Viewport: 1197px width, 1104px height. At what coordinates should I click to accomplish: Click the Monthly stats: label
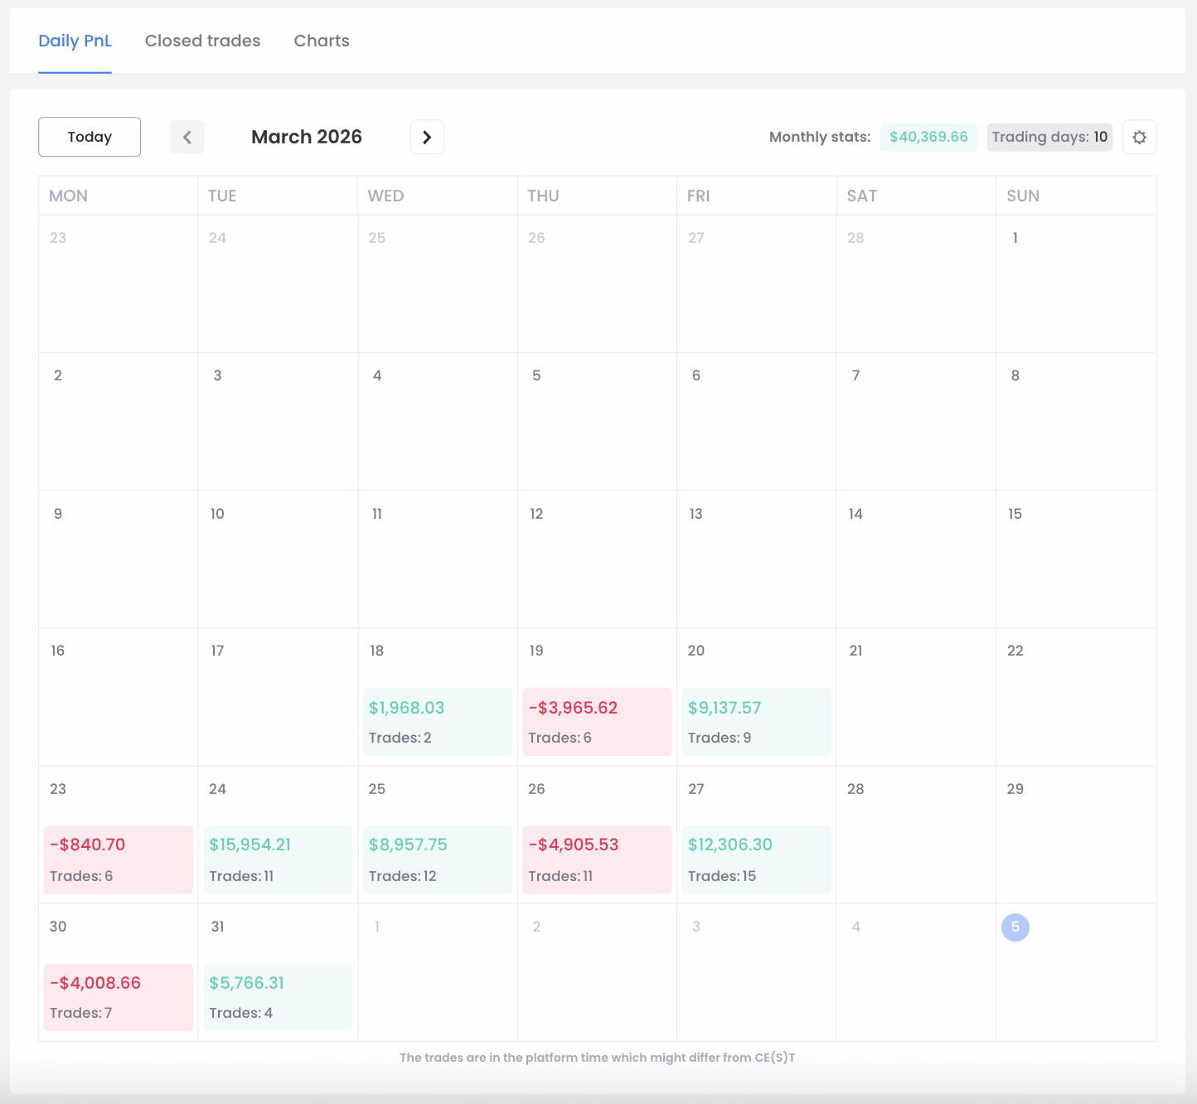(x=820, y=137)
